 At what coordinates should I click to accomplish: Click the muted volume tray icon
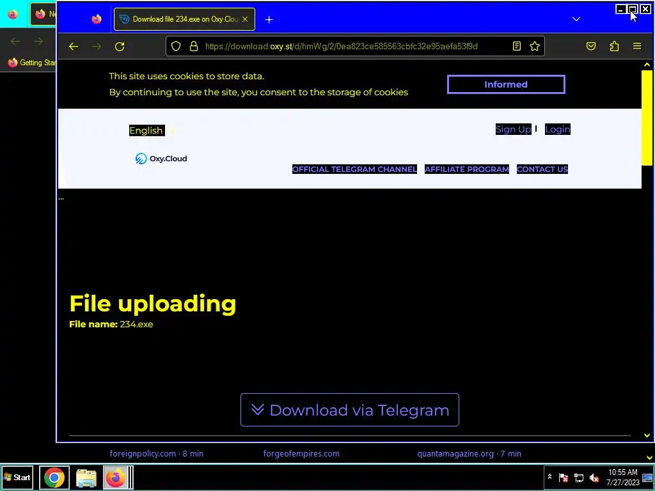594,478
